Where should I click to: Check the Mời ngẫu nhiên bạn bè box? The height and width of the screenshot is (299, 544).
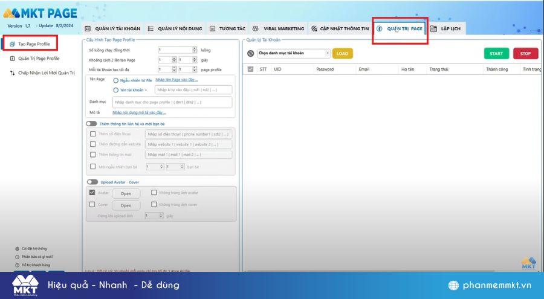click(92, 167)
